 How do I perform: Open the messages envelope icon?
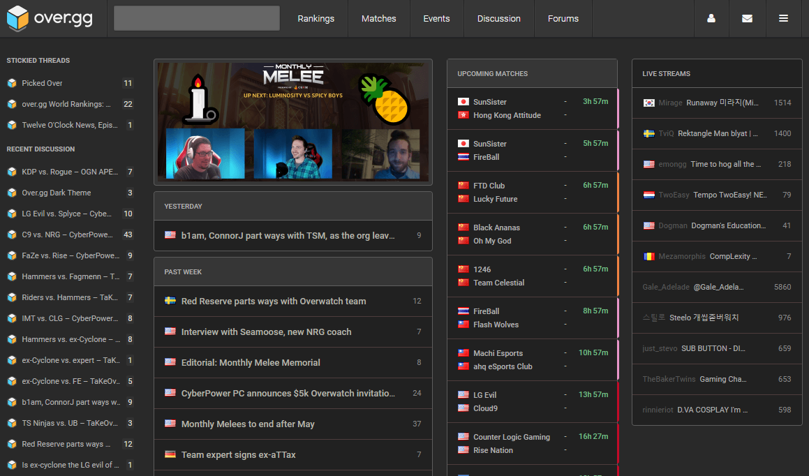pyautogui.click(x=747, y=18)
